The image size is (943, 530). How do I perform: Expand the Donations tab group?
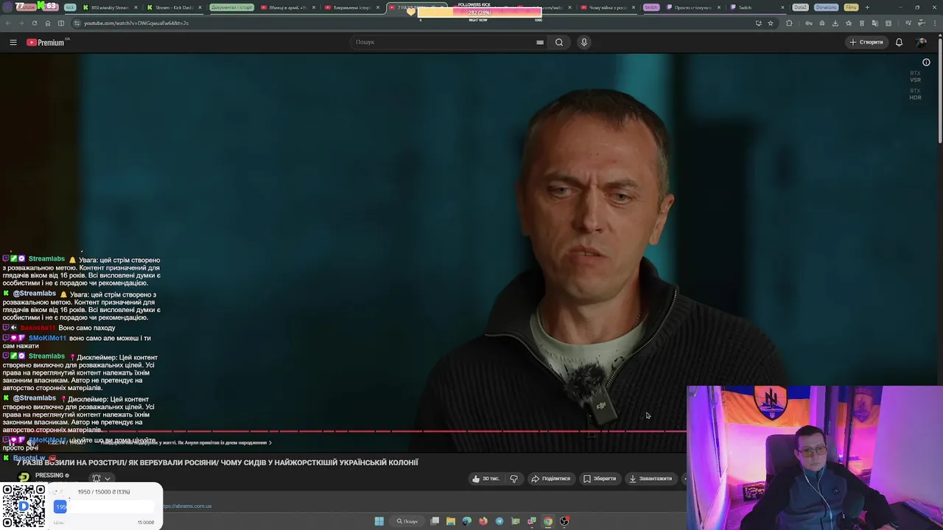(x=827, y=7)
